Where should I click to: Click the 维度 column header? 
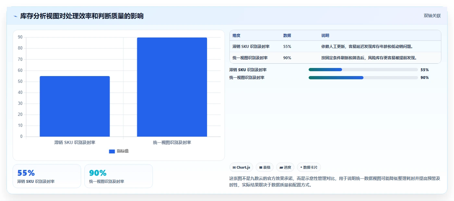pos(236,36)
